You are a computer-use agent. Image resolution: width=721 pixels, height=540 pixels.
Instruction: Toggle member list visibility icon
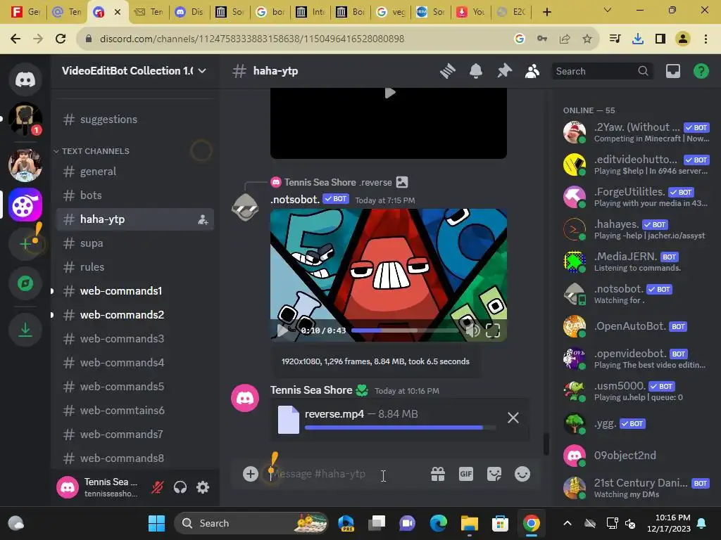532,71
